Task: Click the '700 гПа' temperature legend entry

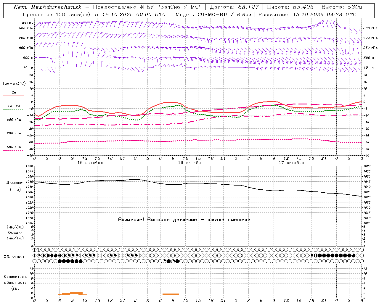Action: coord(14,133)
